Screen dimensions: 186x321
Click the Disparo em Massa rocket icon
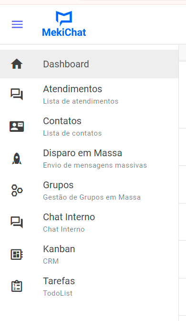coord(17,159)
